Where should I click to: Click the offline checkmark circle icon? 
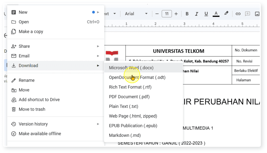(x=14, y=134)
